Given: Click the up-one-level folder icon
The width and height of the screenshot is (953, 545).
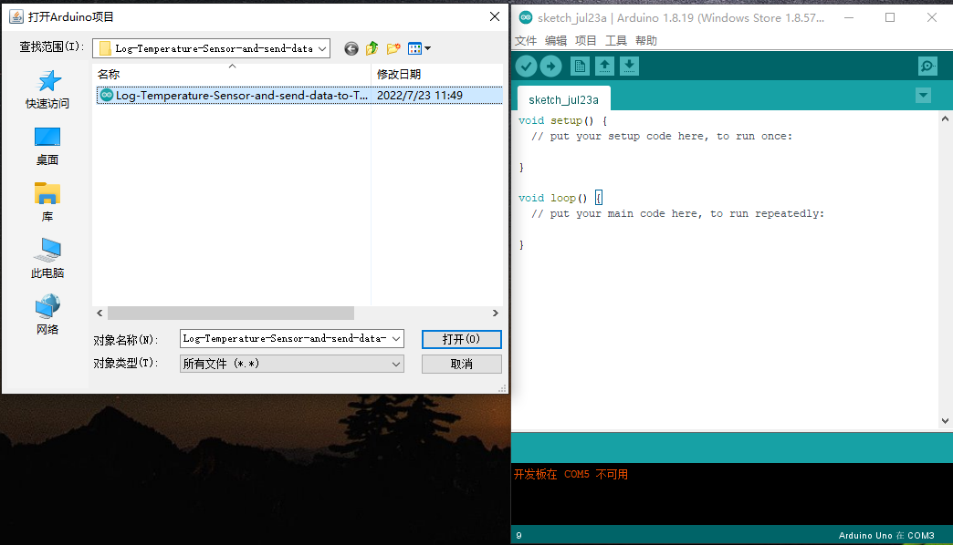Looking at the screenshot, I should pyautogui.click(x=372, y=48).
